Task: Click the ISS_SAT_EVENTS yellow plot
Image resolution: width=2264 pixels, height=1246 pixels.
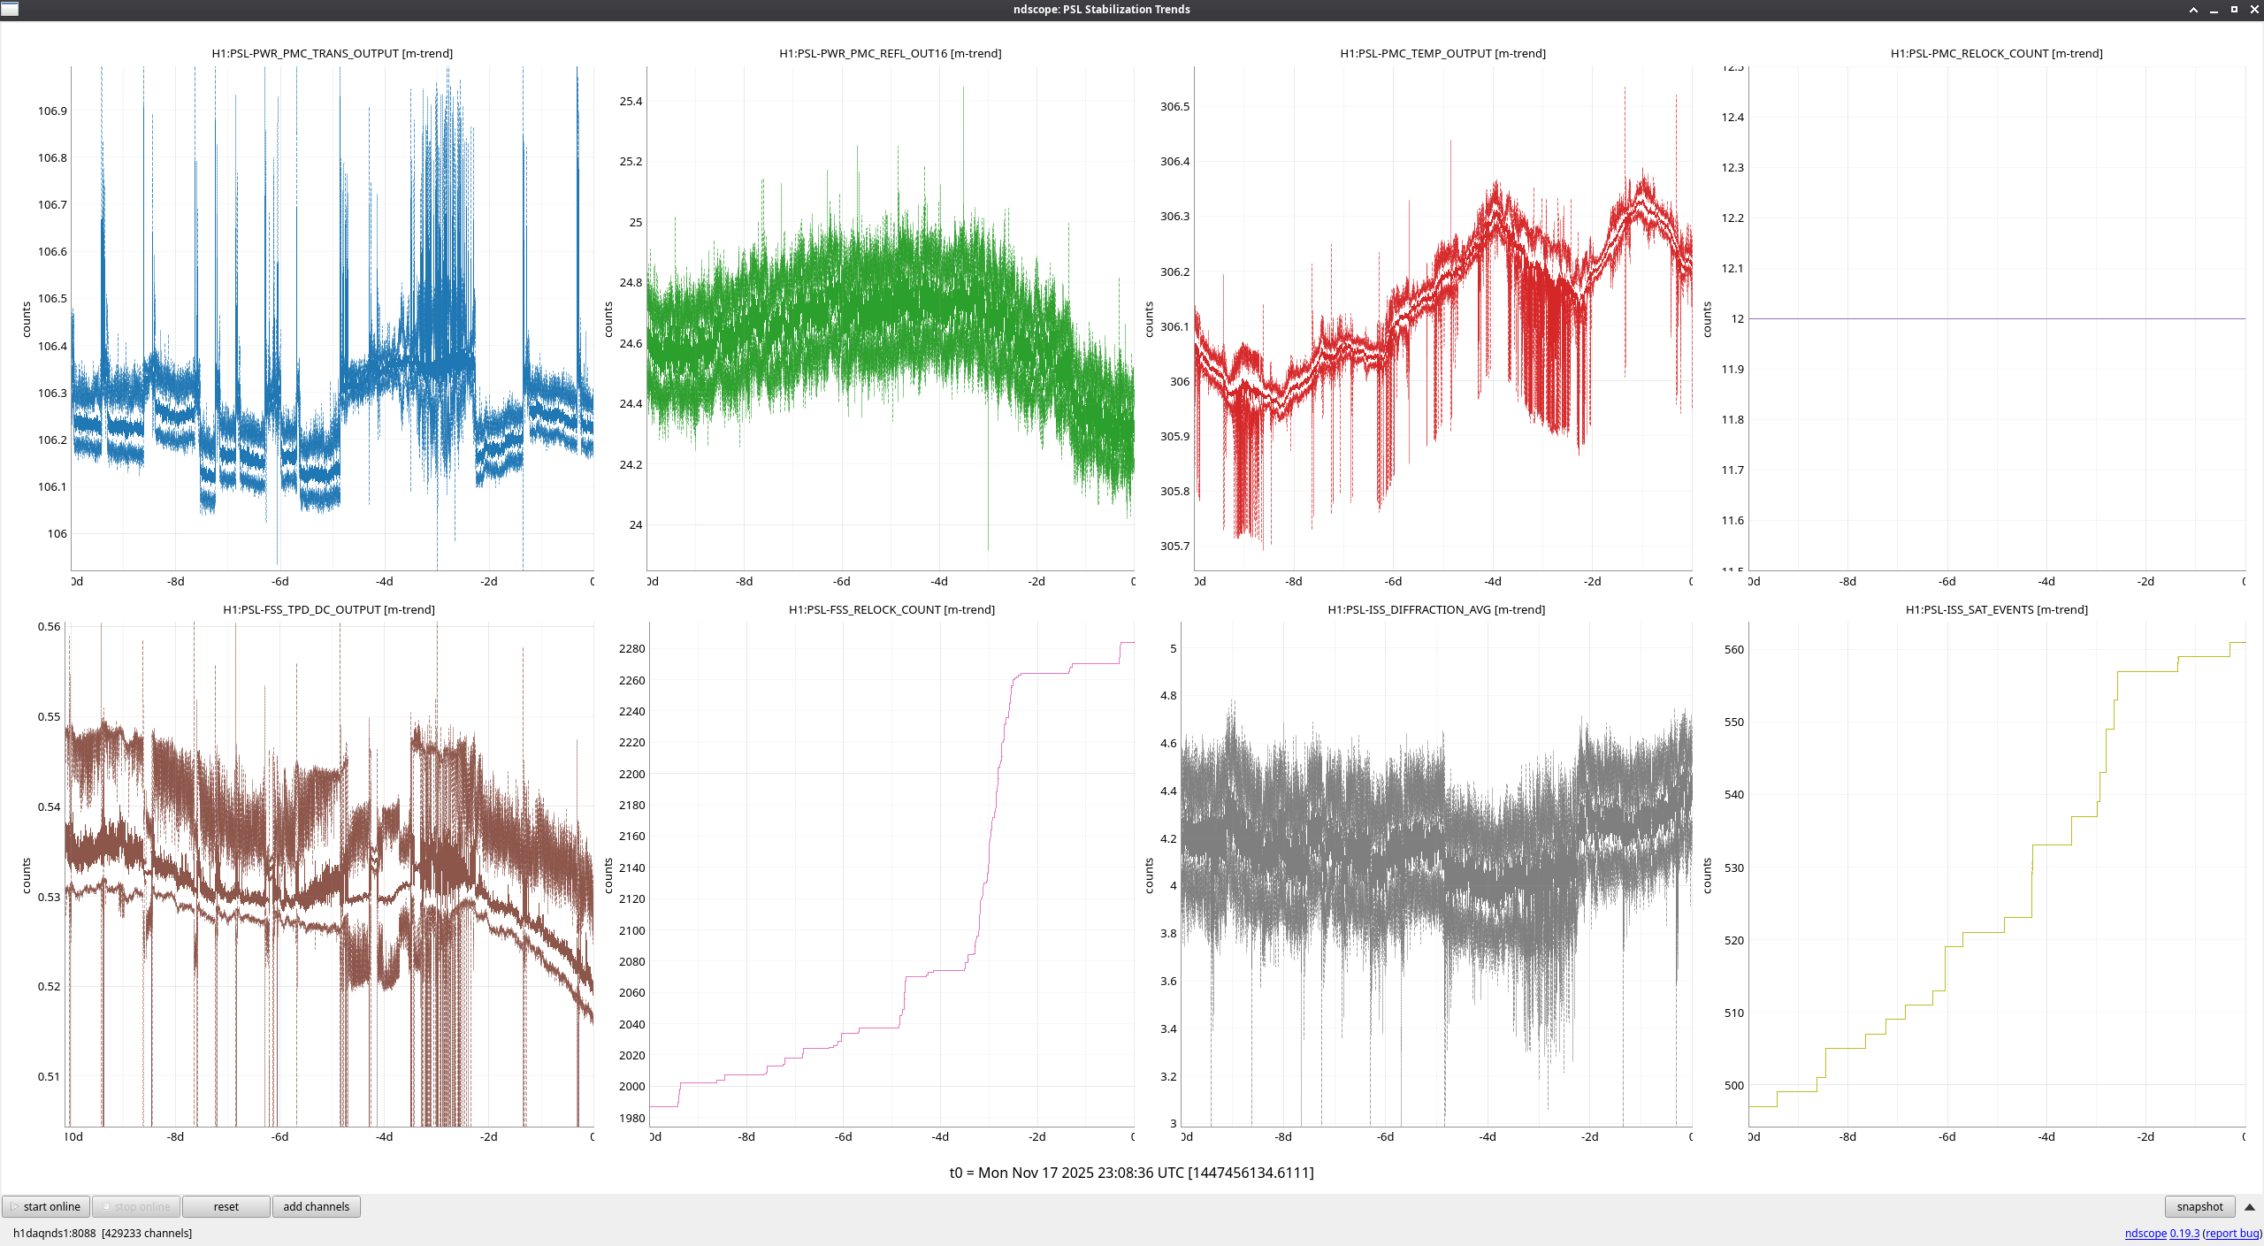Action: coord(1996,874)
